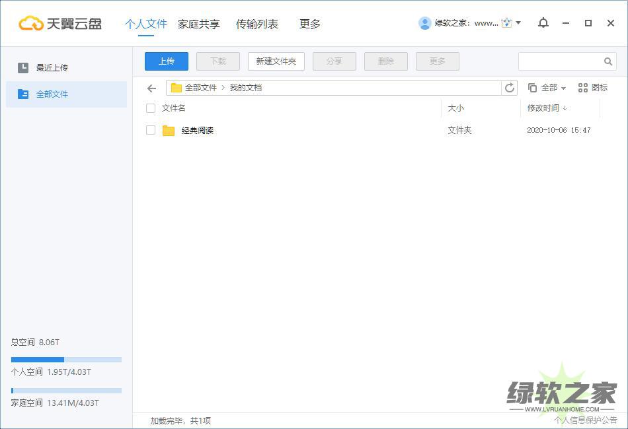Open the 传输列表 tab
Image resolution: width=628 pixels, height=429 pixels.
[256, 24]
